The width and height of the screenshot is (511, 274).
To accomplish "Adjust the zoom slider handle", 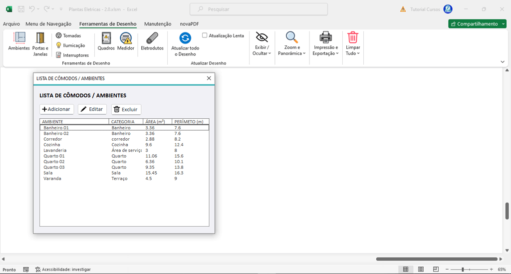I will pos(463,270).
